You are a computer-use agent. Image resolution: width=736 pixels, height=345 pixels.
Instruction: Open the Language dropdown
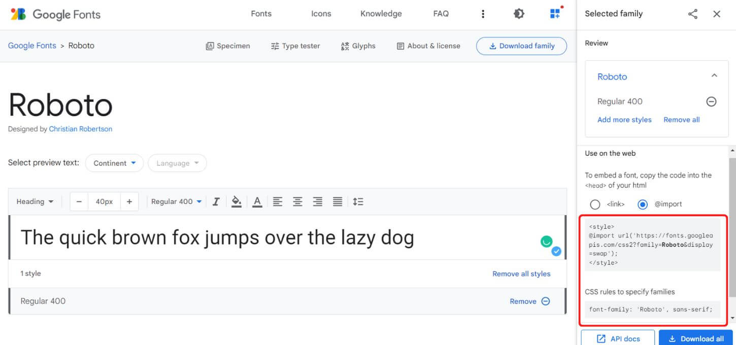point(177,163)
